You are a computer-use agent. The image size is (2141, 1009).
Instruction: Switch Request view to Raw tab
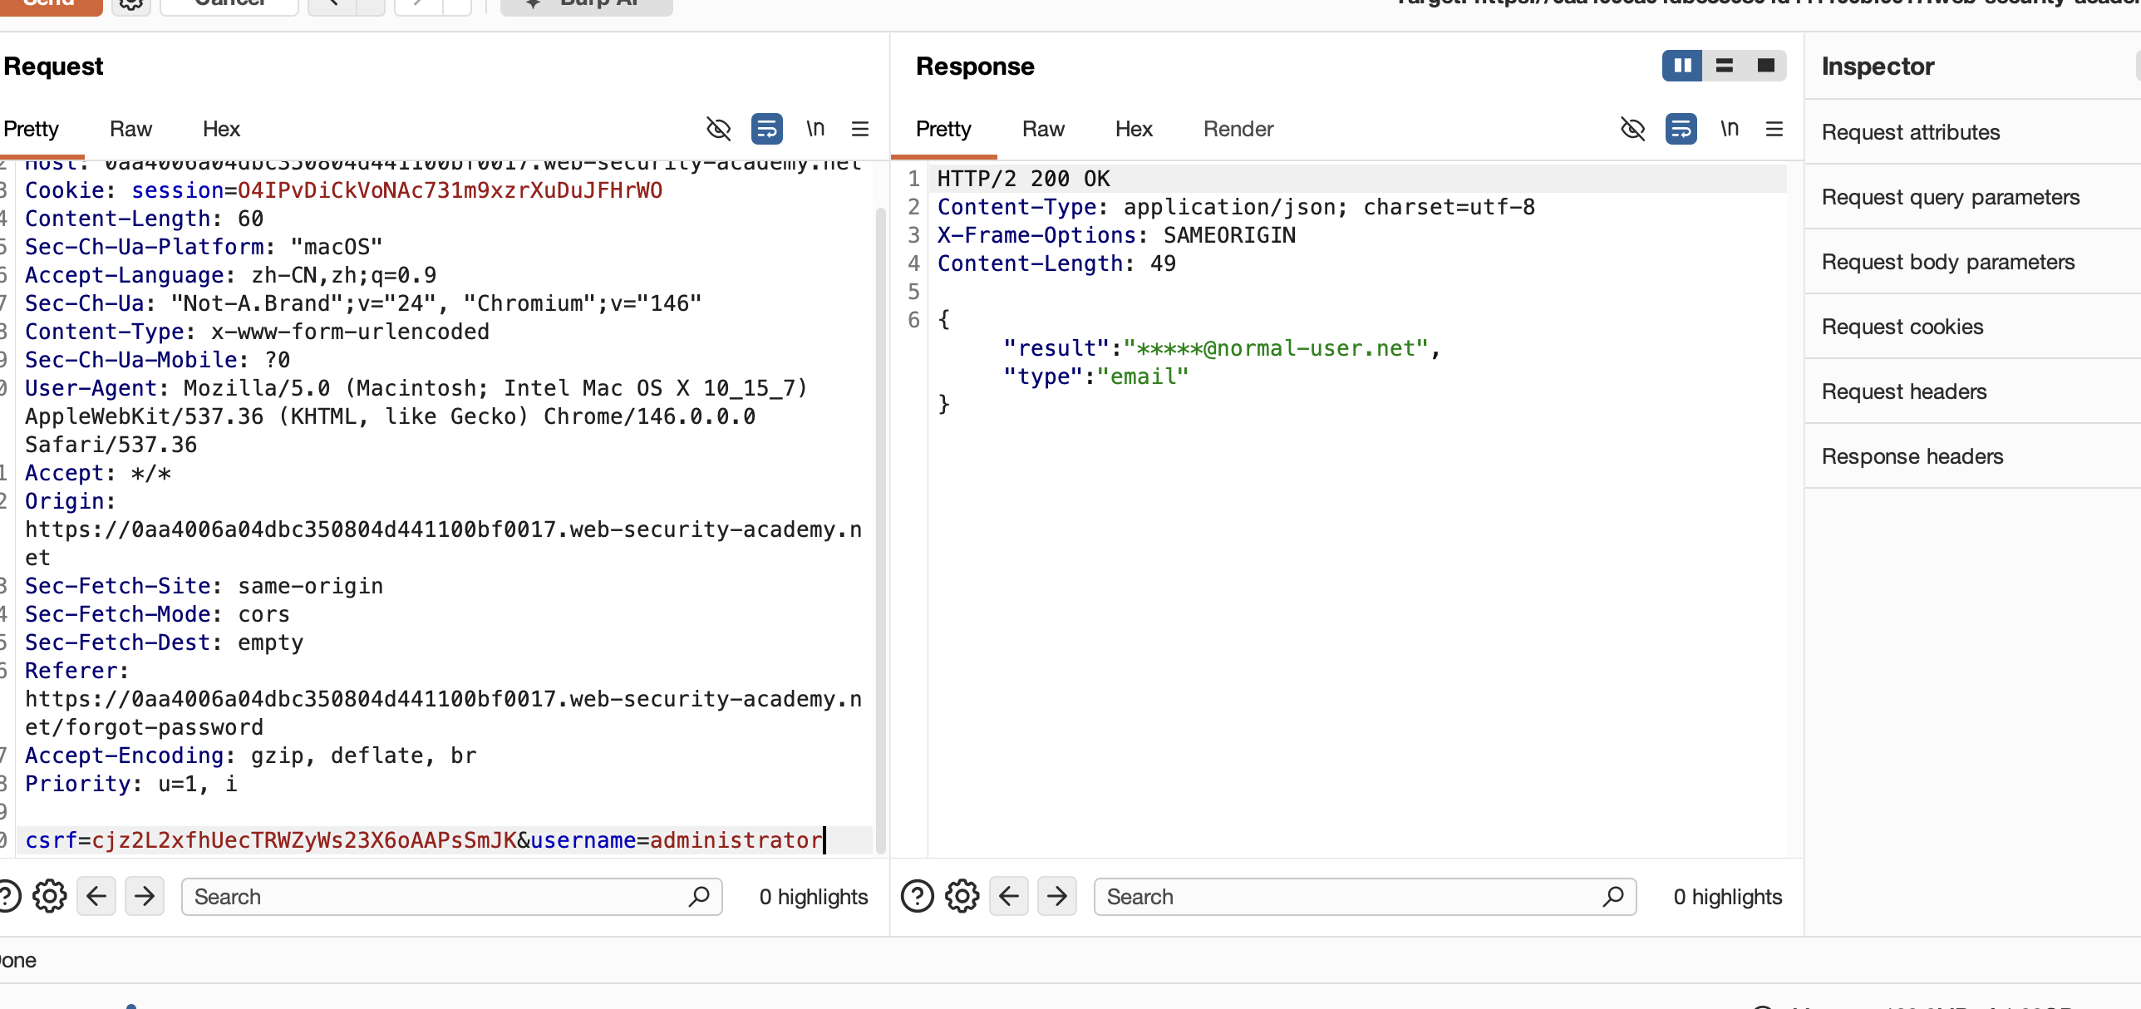[130, 129]
